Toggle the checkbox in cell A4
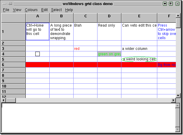The height and width of the screenshot is (135, 183). coord(37,54)
